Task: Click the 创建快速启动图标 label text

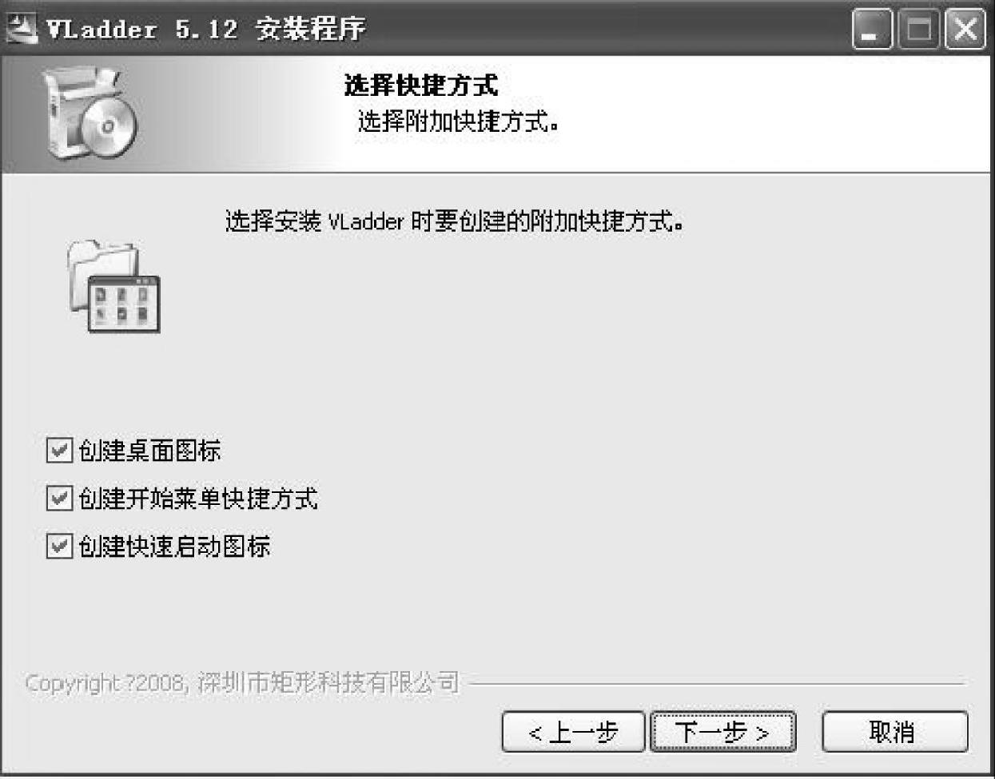Action: pos(174,546)
